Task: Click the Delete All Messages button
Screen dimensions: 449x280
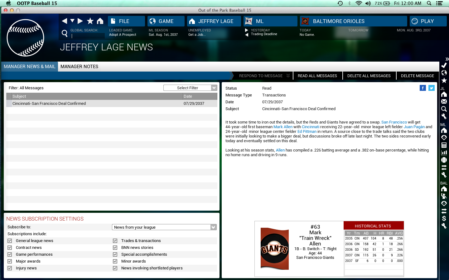Action: click(369, 76)
